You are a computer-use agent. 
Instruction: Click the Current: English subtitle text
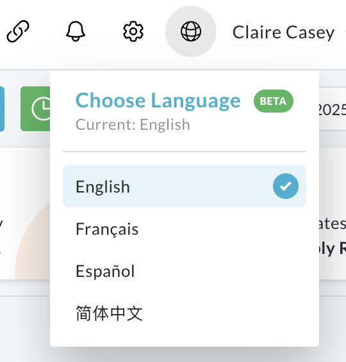pyautogui.click(x=133, y=125)
